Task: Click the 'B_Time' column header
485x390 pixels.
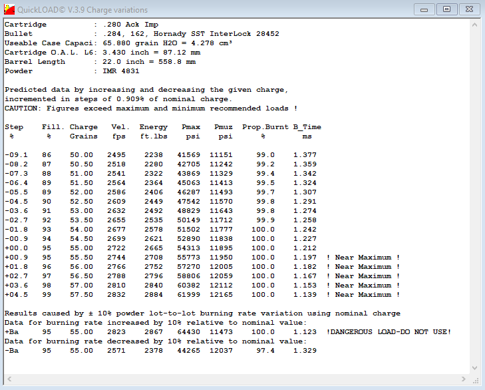Action: pyautogui.click(x=307, y=127)
